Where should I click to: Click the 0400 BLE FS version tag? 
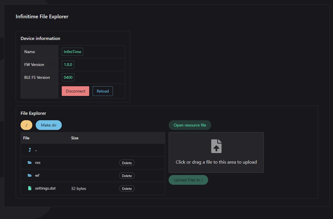tap(68, 77)
